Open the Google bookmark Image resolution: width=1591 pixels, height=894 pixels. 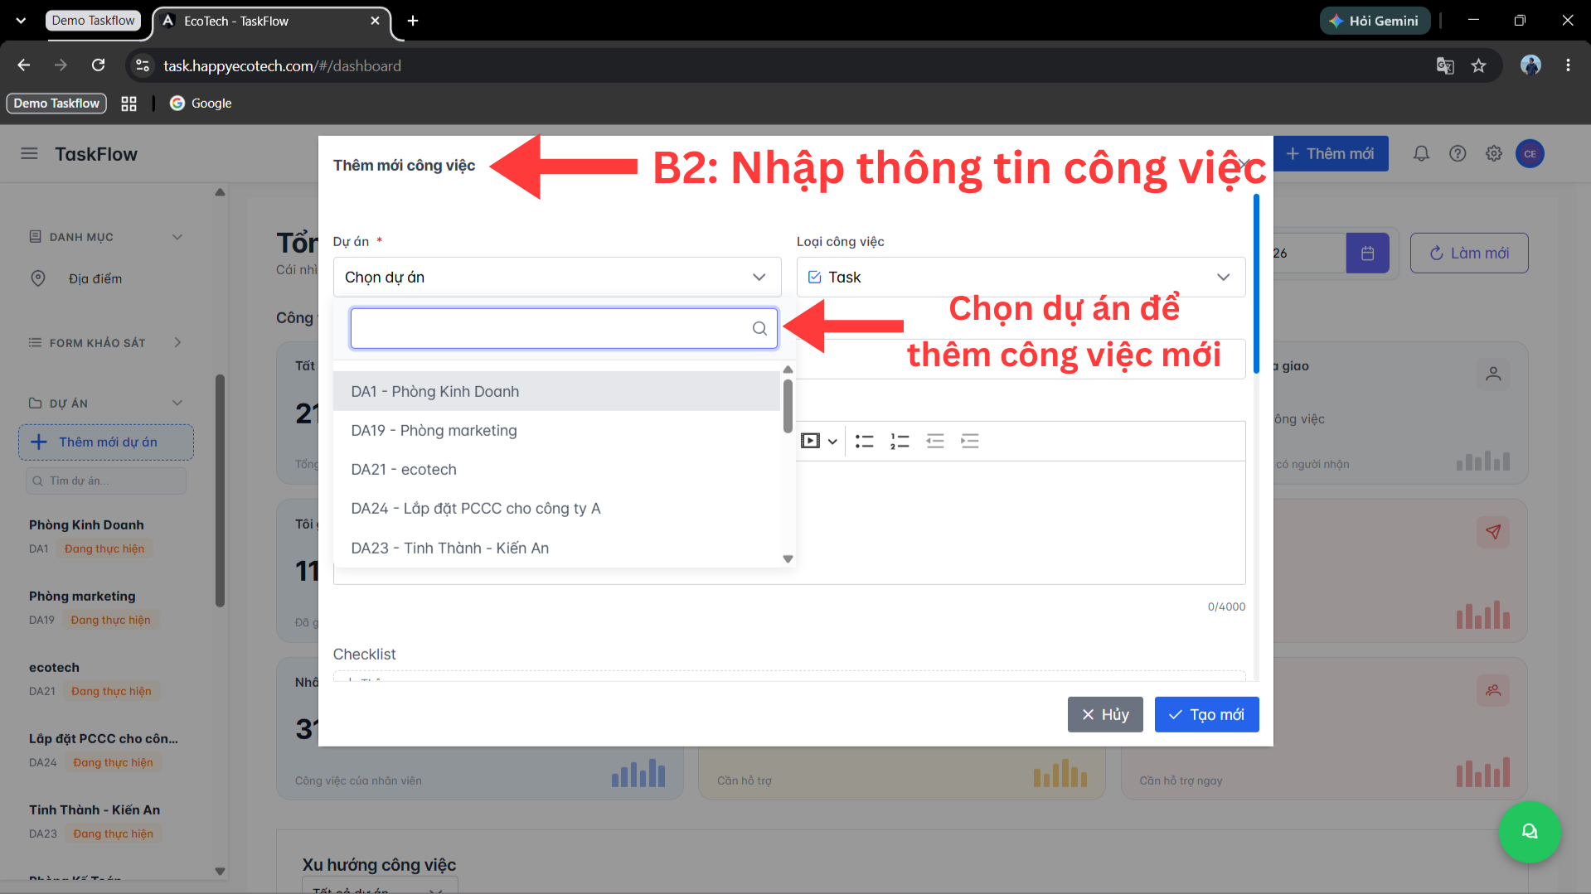(201, 104)
